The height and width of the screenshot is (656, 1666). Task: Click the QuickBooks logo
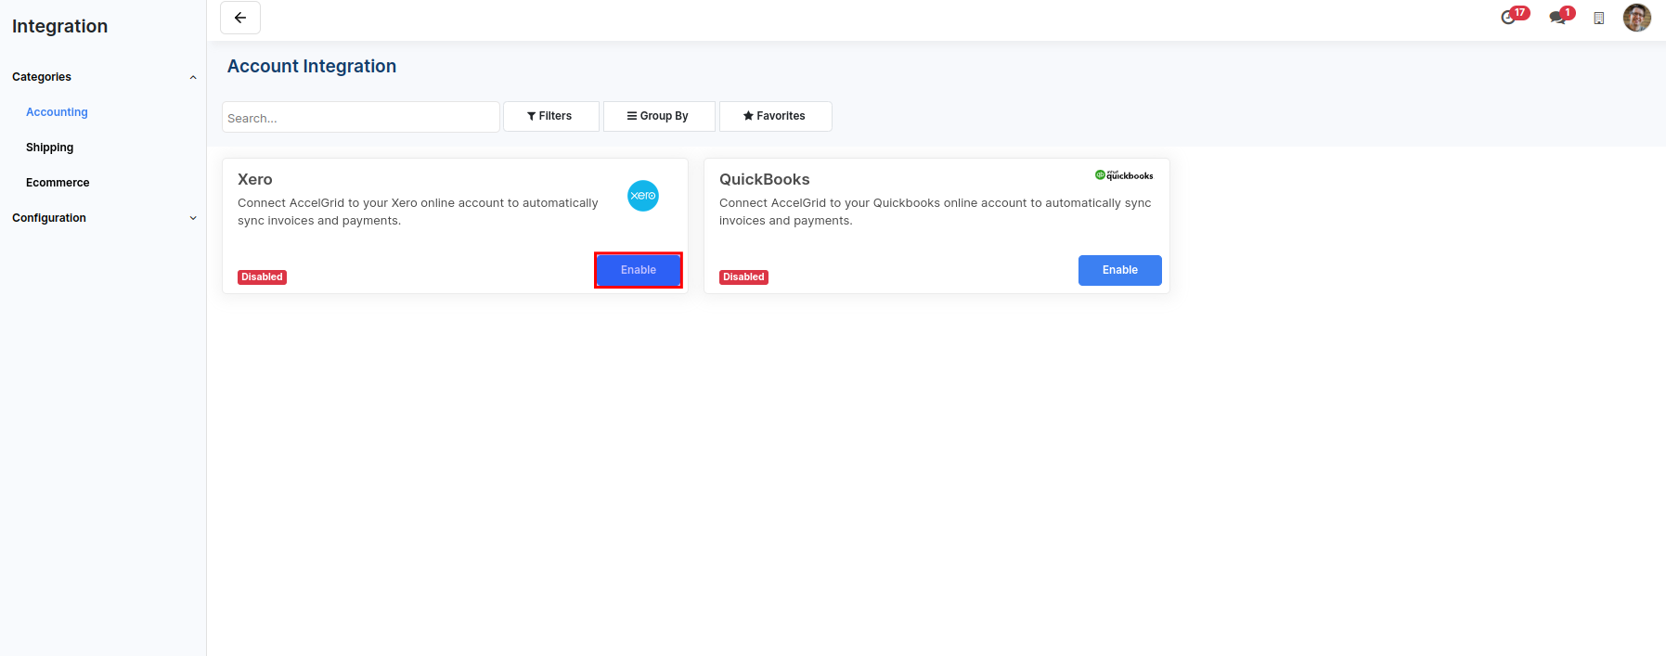click(1124, 175)
